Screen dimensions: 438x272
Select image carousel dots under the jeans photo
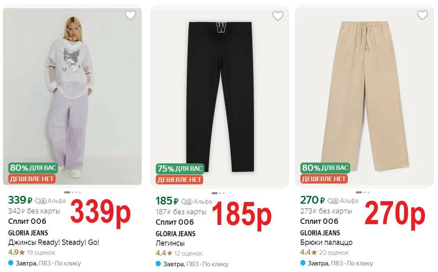73,192
